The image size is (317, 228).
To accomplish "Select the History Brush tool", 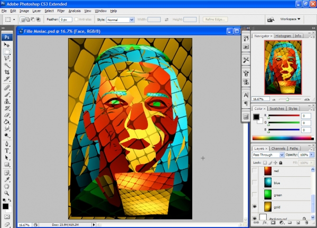I will point(7,108).
